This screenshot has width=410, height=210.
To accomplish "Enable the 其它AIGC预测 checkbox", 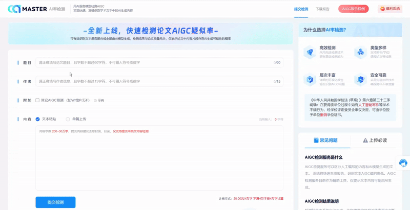I will click(x=37, y=100).
